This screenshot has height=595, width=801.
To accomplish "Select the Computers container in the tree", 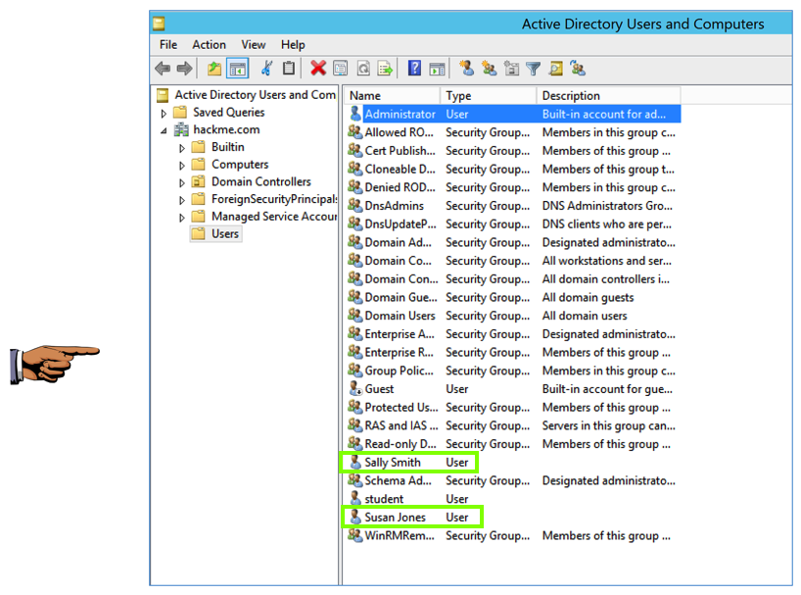I will pyautogui.click(x=239, y=165).
